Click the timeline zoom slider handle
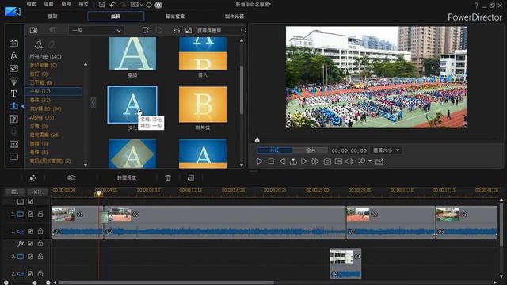The width and height of the screenshot is (507, 285). [x=35, y=283]
